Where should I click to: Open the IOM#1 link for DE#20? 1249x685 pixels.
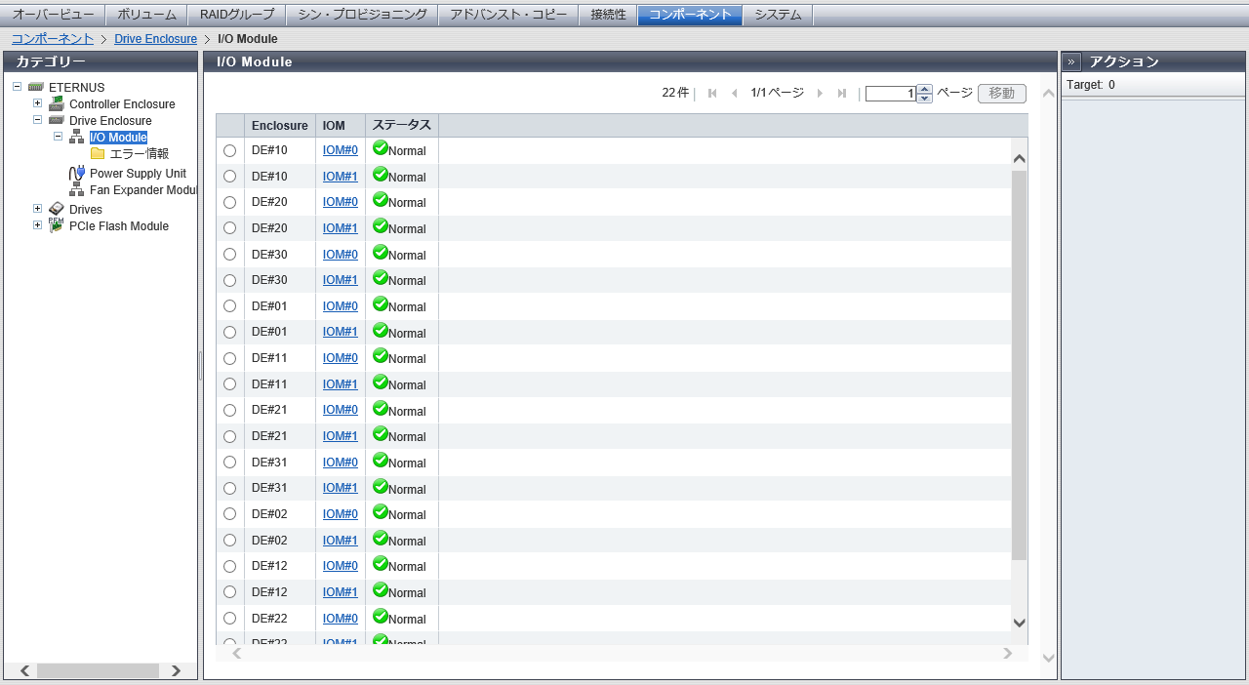(341, 228)
